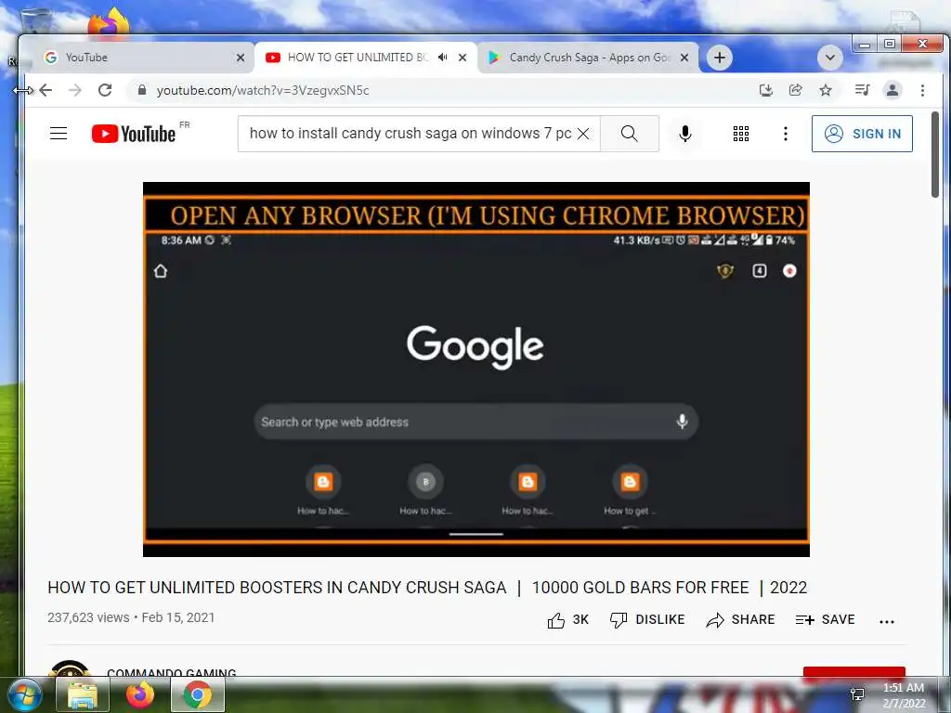
Task: Click SHARE under the video
Action: tap(740, 619)
